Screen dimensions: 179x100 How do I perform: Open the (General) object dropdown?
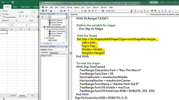tap(147, 15)
